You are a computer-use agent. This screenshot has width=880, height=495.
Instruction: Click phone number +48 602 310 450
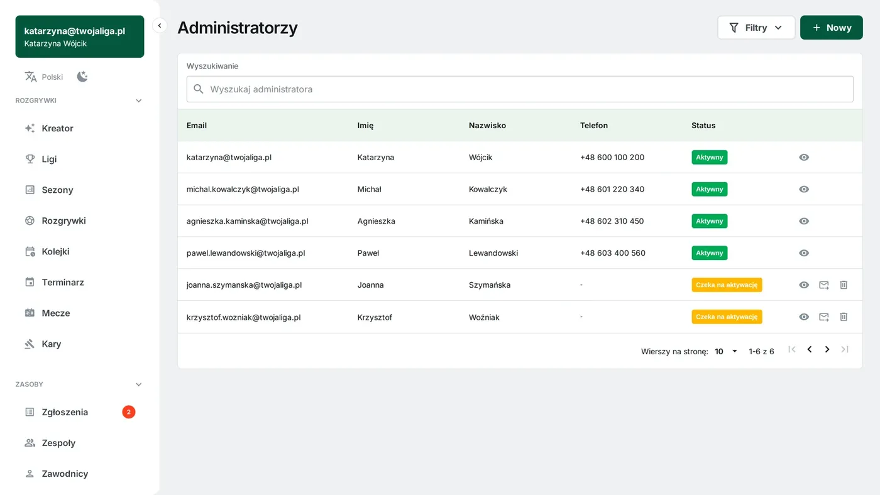pos(612,221)
